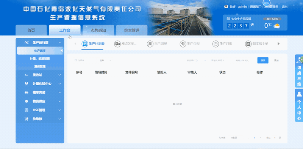
Task: Open the 生产周报 weekly icon
Action: click(150, 44)
